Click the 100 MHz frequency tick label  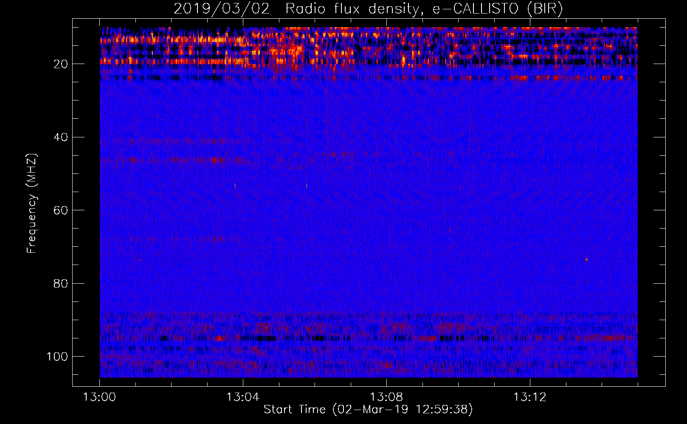pyautogui.click(x=57, y=357)
